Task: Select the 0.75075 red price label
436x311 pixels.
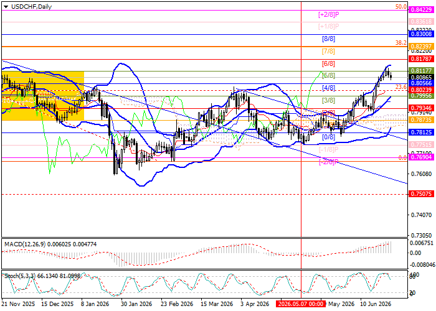Action: tap(421, 194)
